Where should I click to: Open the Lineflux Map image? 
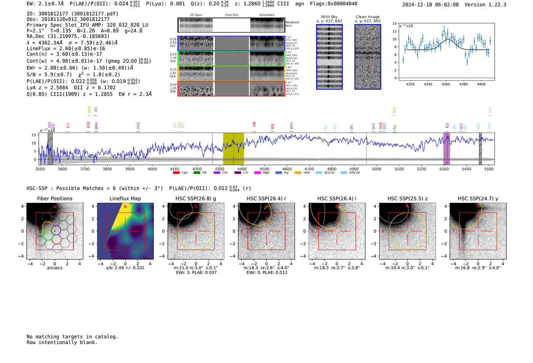pyautogui.click(x=125, y=231)
